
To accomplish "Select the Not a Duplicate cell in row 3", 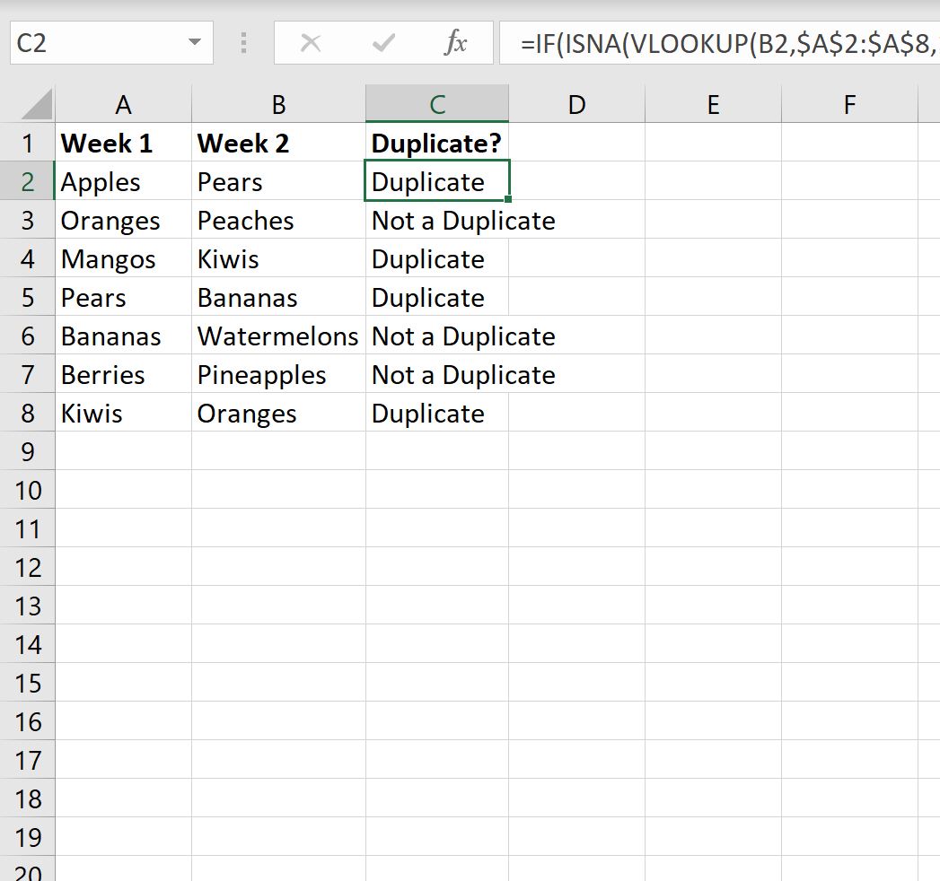I will click(436, 220).
